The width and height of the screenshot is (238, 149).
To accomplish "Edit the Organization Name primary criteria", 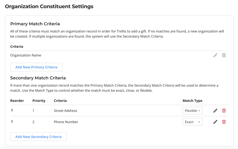I will click(x=215, y=55).
